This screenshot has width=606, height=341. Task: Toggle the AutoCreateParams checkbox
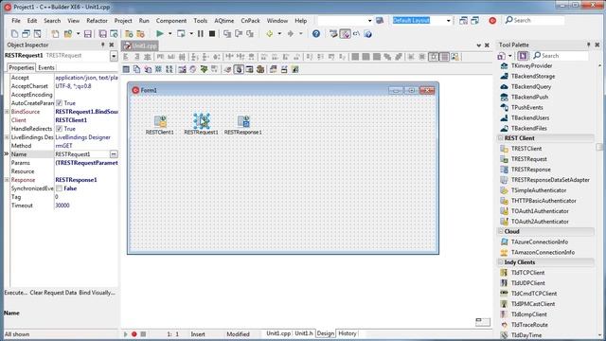pos(59,103)
